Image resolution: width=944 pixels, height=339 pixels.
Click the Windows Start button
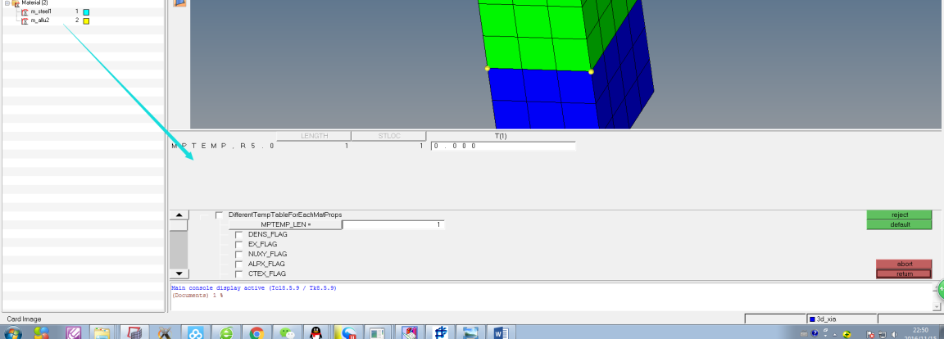pos(11,332)
